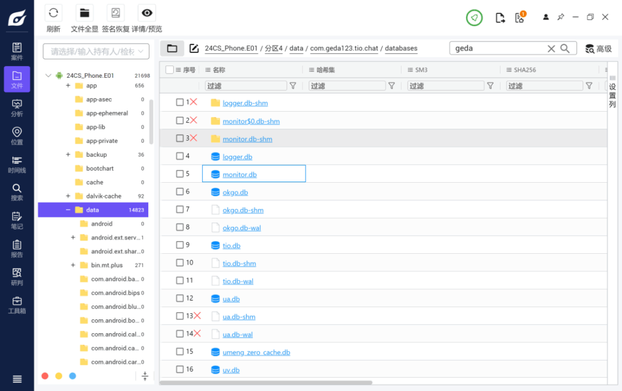Open the 工具箱 toolbox from the sidebar
The image size is (622, 391).
click(16, 305)
